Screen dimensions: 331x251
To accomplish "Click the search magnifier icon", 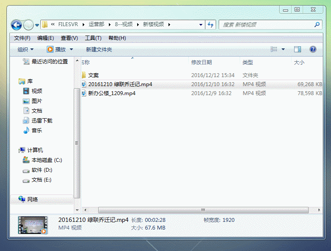I will point(317,25).
